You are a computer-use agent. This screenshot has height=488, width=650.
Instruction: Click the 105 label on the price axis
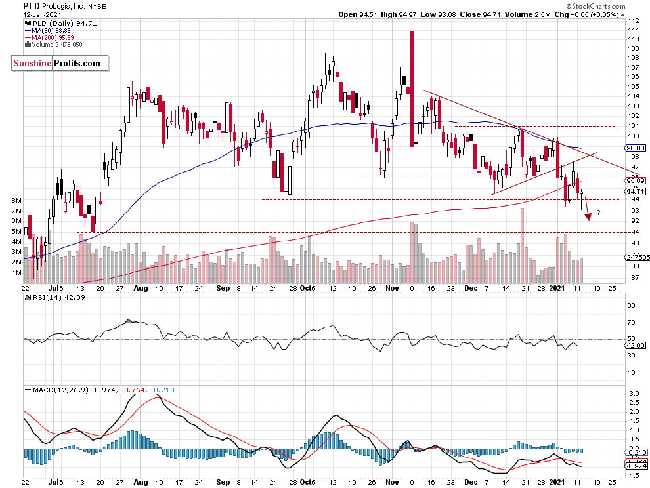point(633,86)
